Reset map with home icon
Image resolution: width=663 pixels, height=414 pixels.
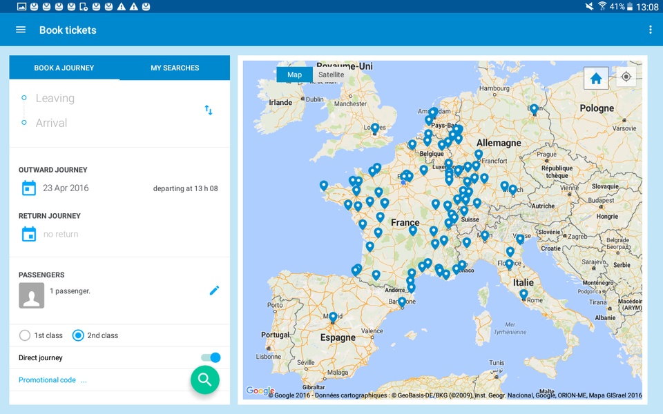click(x=596, y=78)
